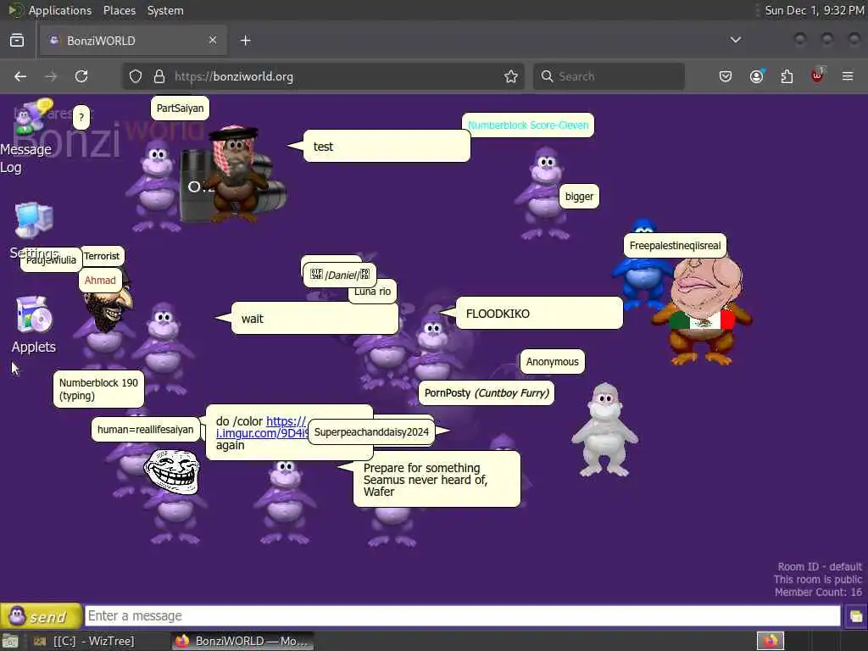Click the white Bonzi character
Screen dimensions: 868x651
[604, 430]
